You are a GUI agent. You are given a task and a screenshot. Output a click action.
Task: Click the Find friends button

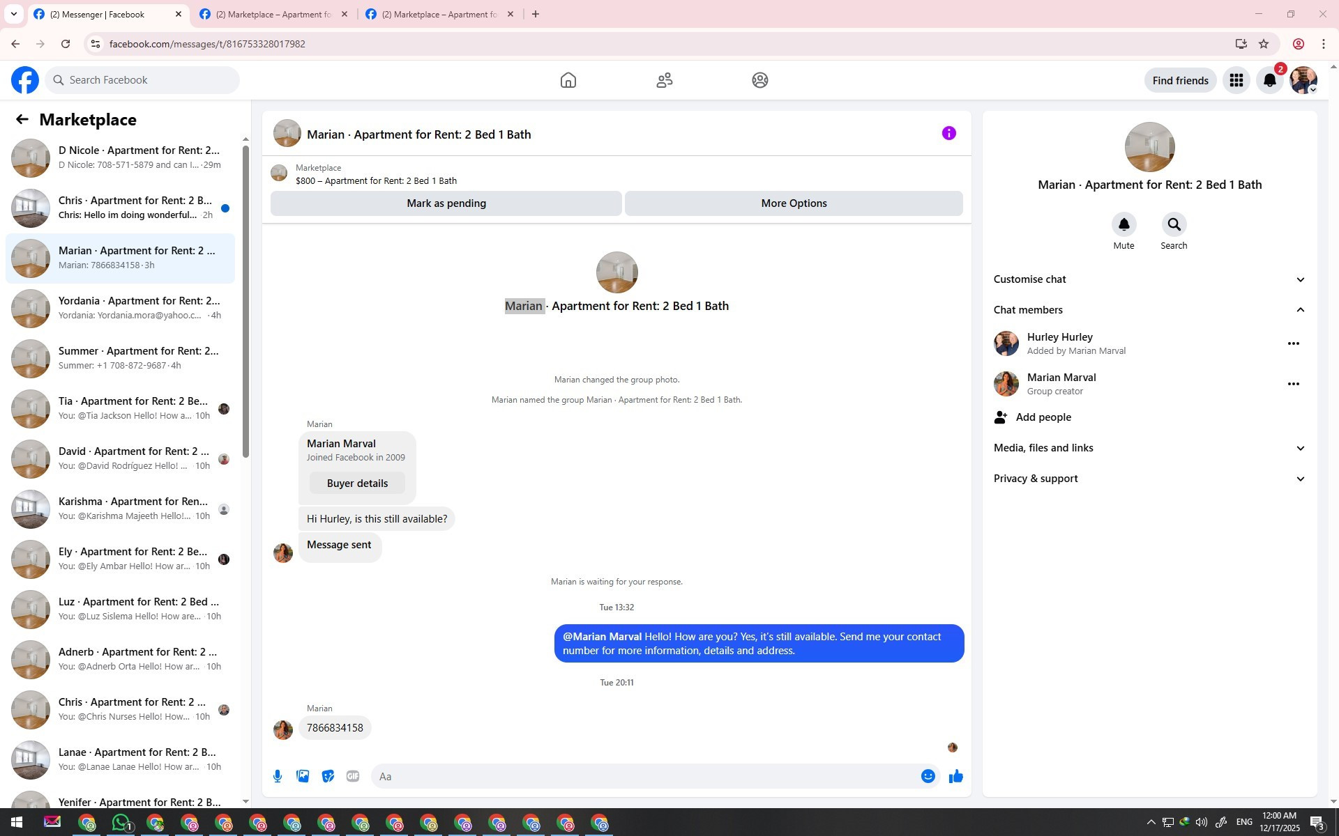1180,81
